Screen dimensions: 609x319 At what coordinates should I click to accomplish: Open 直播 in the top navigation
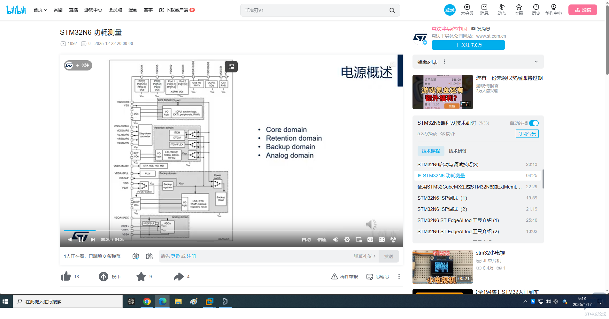73,10
